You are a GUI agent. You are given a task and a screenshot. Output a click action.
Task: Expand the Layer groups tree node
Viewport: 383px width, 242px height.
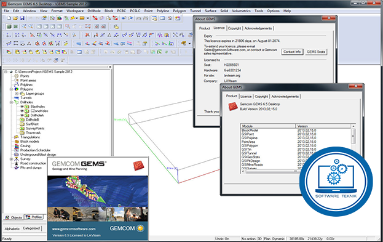click(17, 94)
